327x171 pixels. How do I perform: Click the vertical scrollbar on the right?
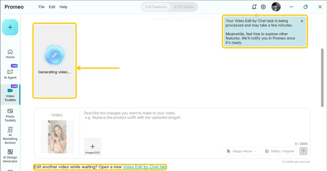tap(322, 77)
